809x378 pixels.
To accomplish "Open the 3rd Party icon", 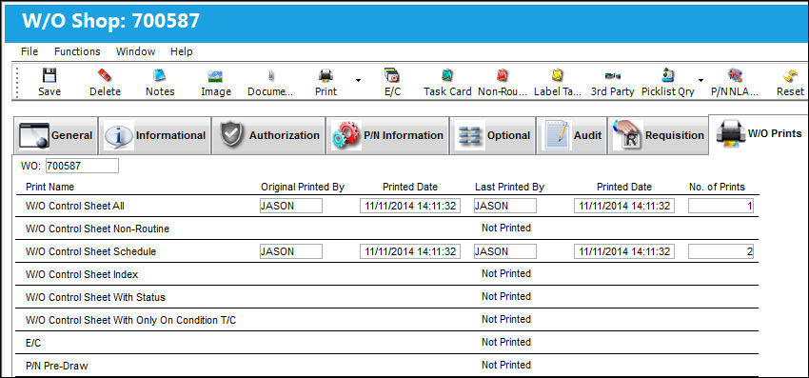I will pos(612,76).
